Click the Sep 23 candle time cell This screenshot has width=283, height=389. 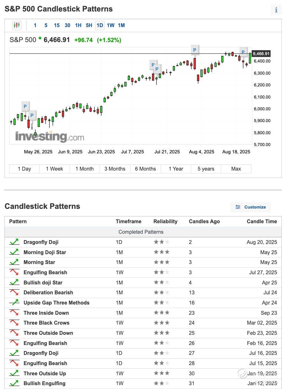(269, 313)
